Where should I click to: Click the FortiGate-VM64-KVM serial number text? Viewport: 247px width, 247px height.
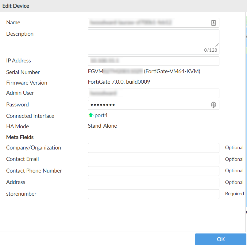(172, 72)
